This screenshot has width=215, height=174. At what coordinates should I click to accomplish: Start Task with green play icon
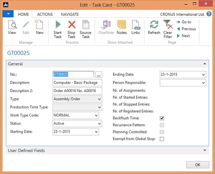pos(58,29)
